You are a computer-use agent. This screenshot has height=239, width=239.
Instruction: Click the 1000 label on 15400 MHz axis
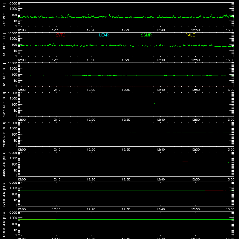(x=13, y=218)
